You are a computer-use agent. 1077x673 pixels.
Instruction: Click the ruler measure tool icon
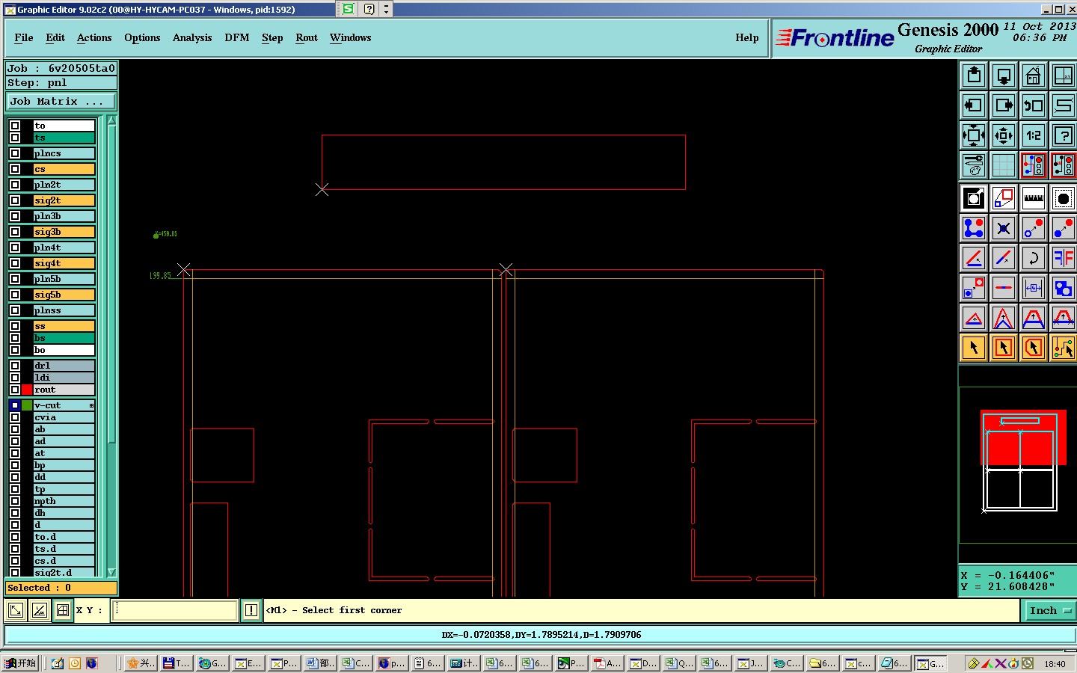1034,198
